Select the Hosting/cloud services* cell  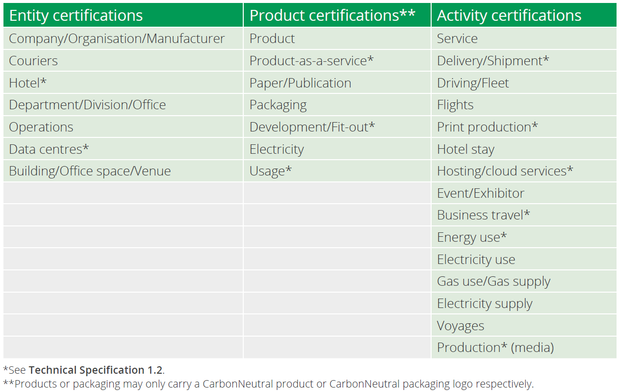point(504,171)
